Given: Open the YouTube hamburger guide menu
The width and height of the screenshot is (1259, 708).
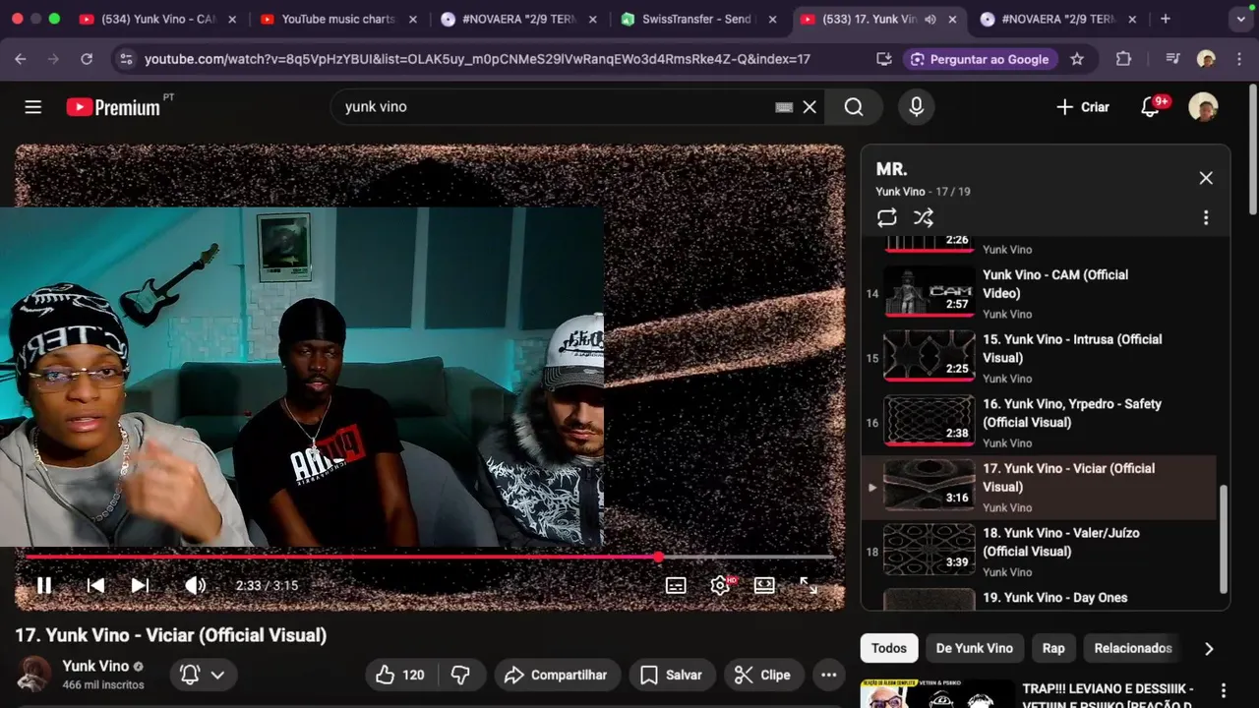Looking at the screenshot, I should pyautogui.click(x=32, y=107).
